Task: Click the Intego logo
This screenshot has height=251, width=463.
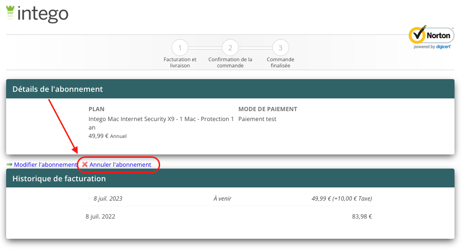Action: (37, 14)
